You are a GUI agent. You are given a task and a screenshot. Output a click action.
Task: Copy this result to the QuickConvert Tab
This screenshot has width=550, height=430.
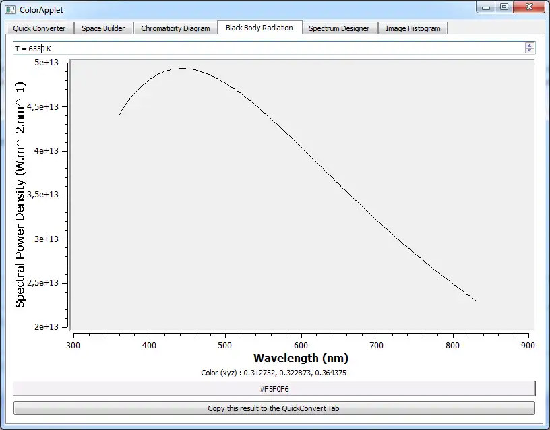(x=274, y=408)
